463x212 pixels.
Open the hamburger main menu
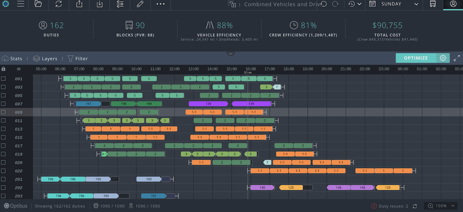[x=21, y=4]
